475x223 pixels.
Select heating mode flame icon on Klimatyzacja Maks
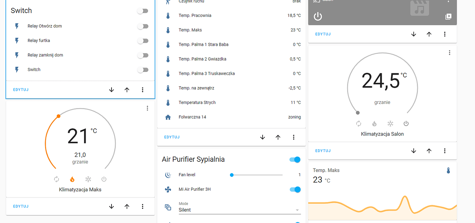(72, 179)
